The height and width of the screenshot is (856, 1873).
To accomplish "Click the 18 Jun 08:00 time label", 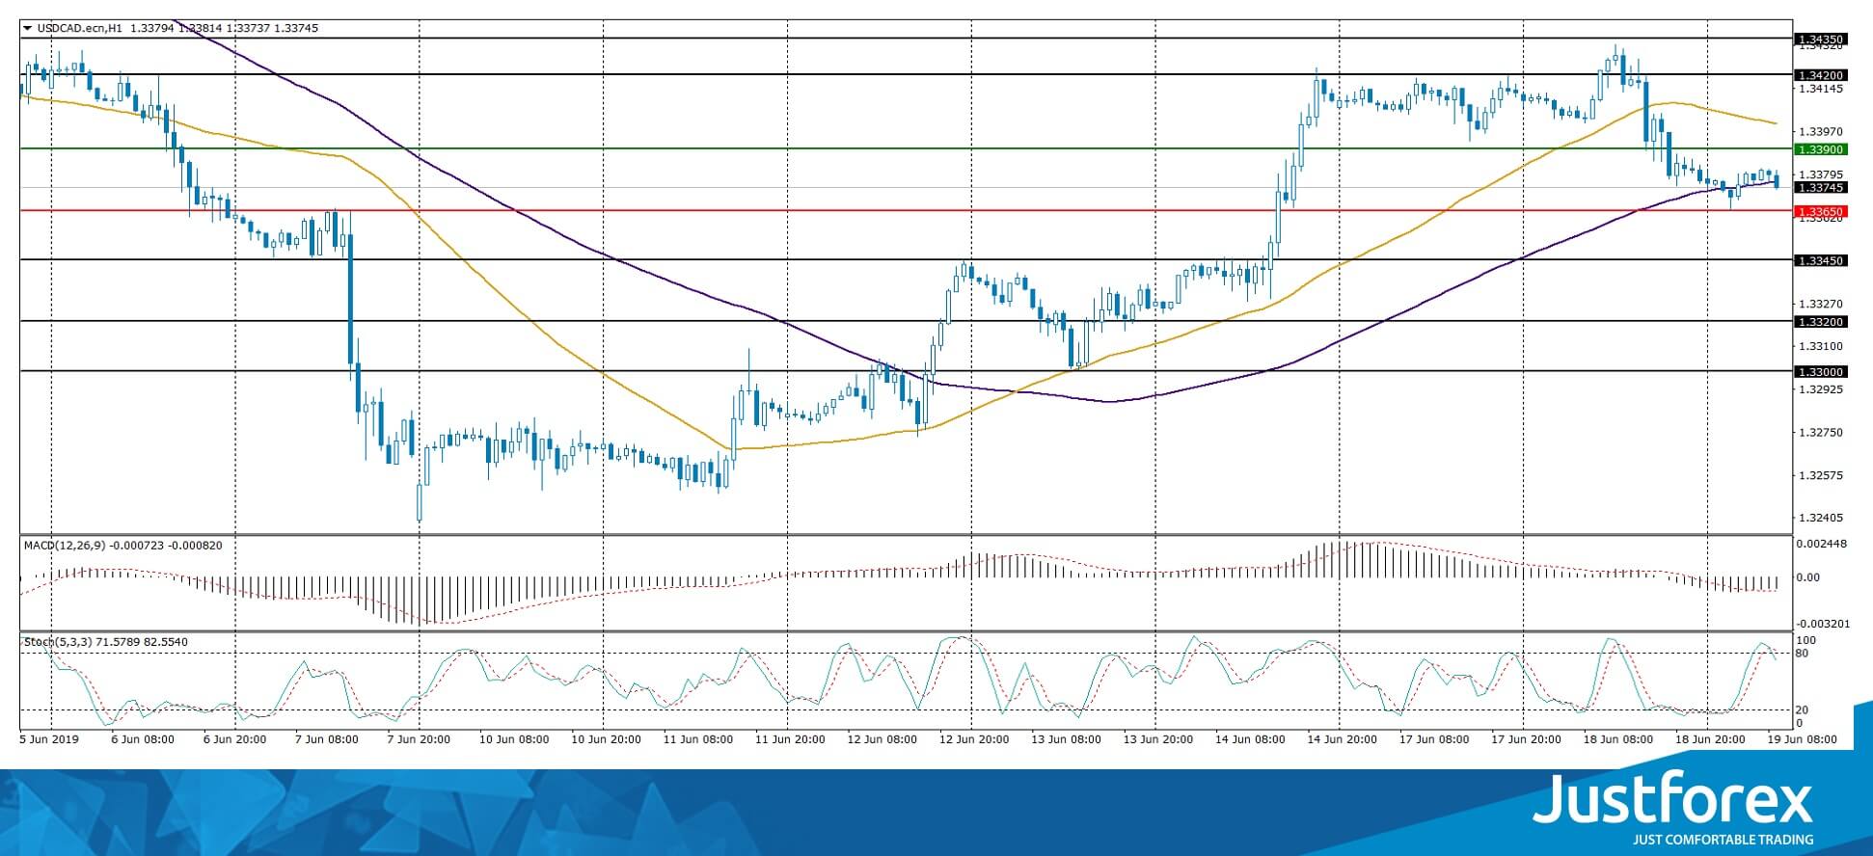I will coord(1617,740).
